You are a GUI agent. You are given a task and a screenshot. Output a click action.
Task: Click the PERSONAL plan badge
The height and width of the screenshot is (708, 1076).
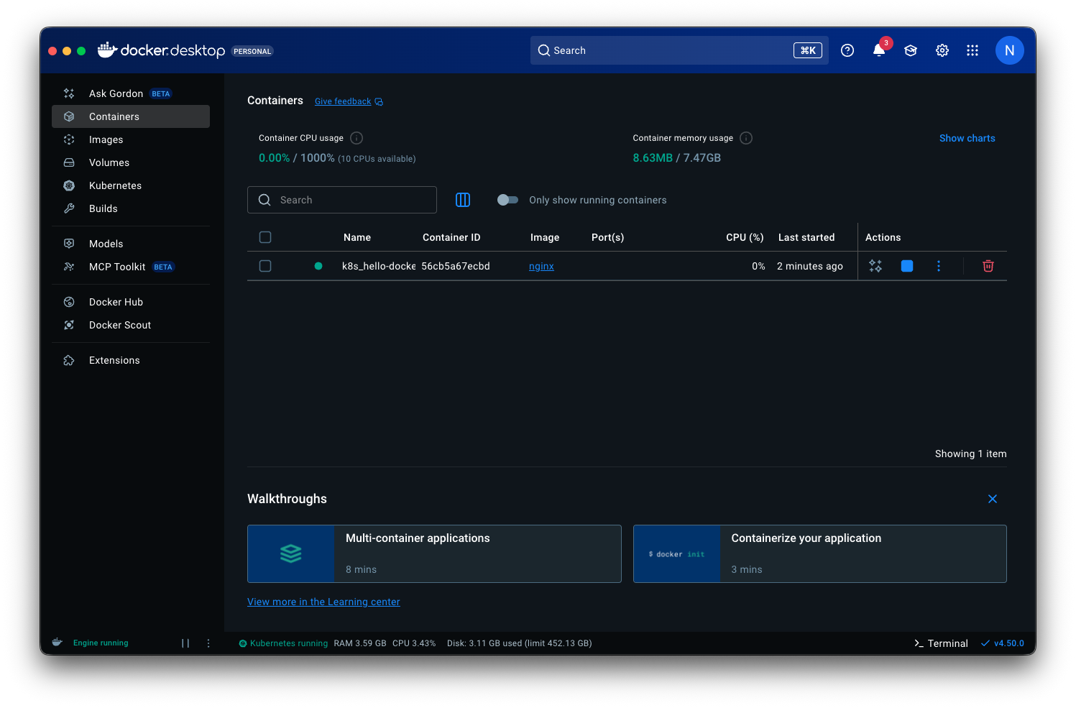(x=252, y=51)
